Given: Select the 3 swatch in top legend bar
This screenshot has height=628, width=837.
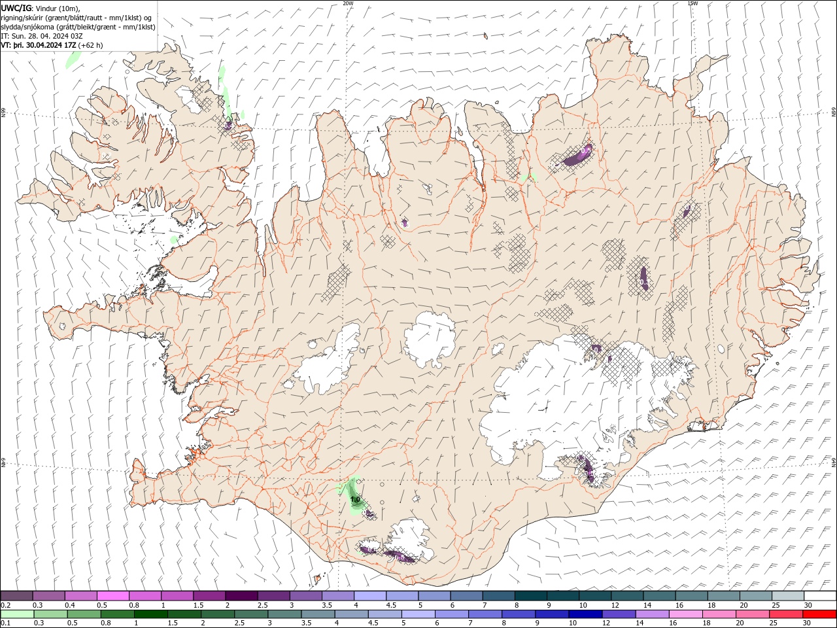Looking at the screenshot, I should (305, 596).
